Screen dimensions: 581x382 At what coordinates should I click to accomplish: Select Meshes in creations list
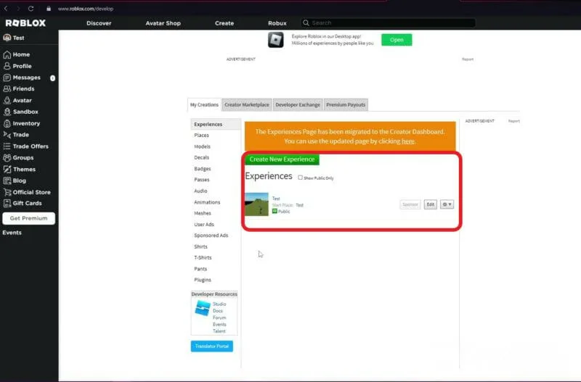203,213
